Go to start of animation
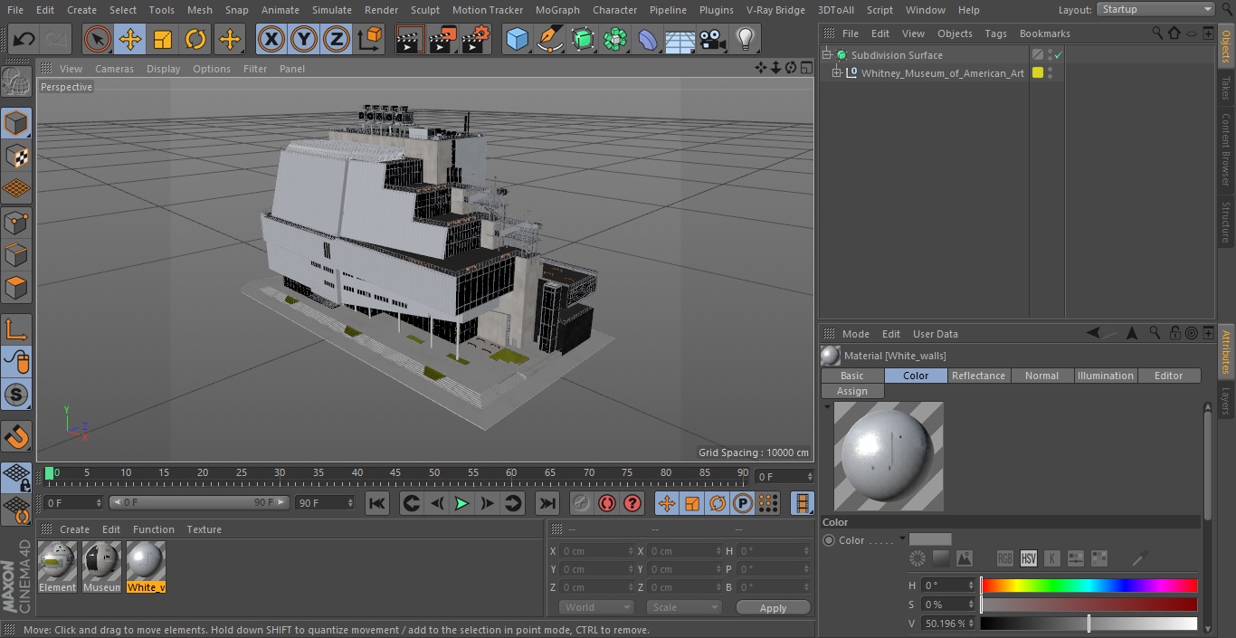1236x638 pixels. (x=377, y=503)
